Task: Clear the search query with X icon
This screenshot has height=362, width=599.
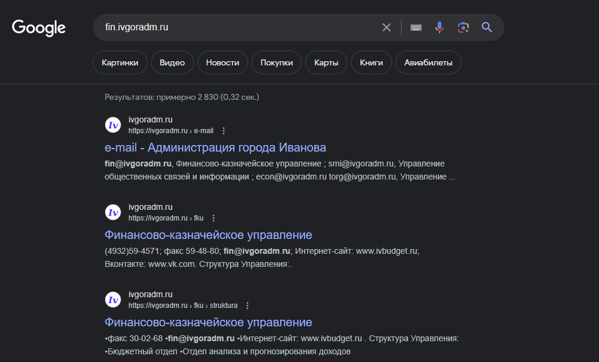Action: (x=387, y=27)
